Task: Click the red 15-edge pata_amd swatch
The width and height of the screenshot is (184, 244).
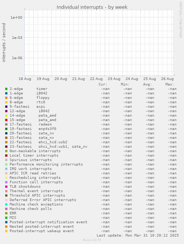Action: point(6,120)
